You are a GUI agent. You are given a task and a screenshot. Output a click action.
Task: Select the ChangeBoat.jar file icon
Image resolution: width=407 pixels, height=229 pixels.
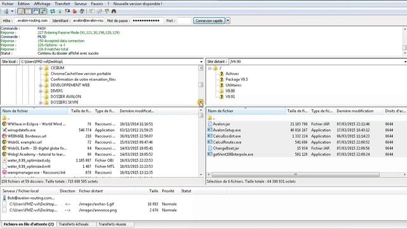[x=210, y=148]
